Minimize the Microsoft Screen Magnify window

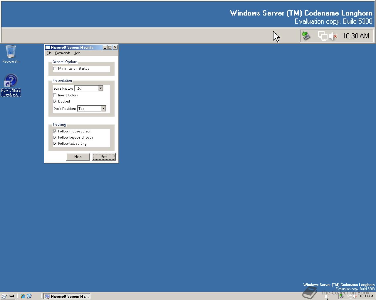[105, 47]
